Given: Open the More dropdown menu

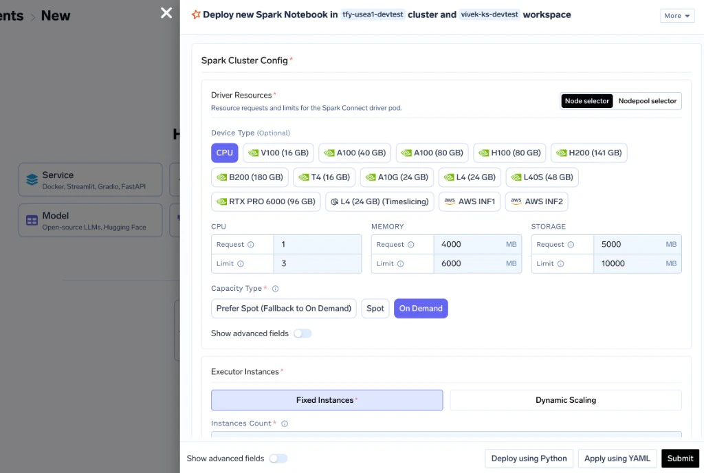Looking at the screenshot, I should pos(677,16).
